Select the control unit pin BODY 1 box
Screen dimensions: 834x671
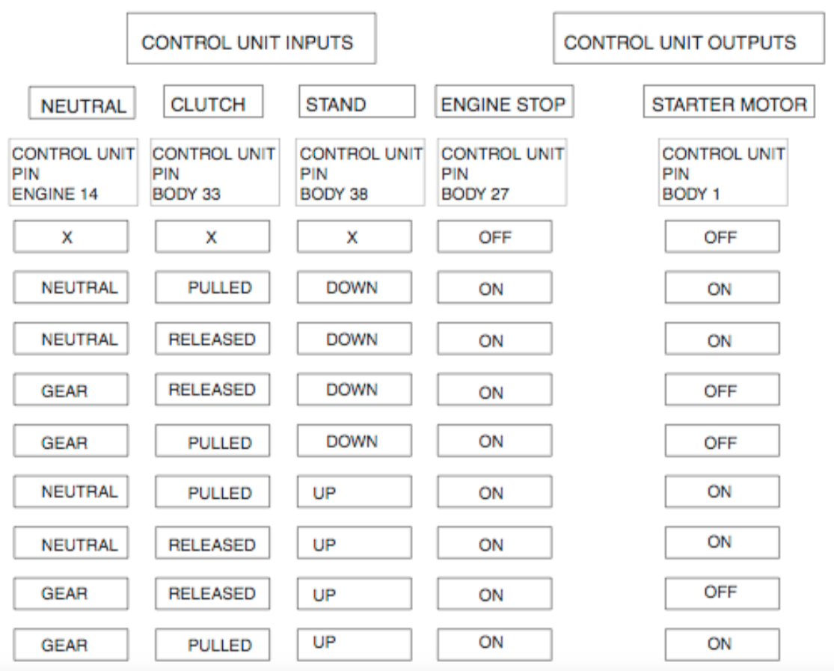pyautogui.click(x=723, y=173)
